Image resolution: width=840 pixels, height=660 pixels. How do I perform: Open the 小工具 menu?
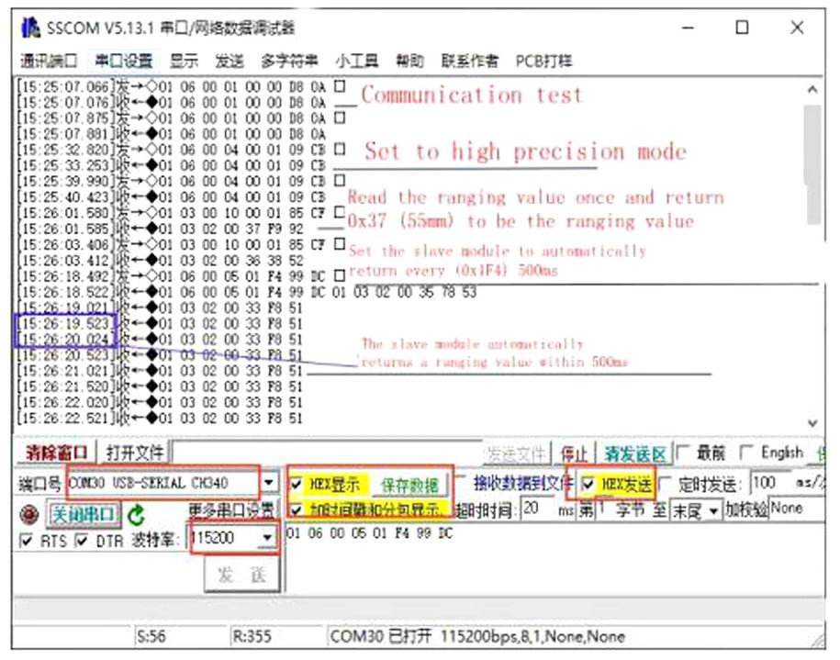pyautogui.click(x=357, y=62)
